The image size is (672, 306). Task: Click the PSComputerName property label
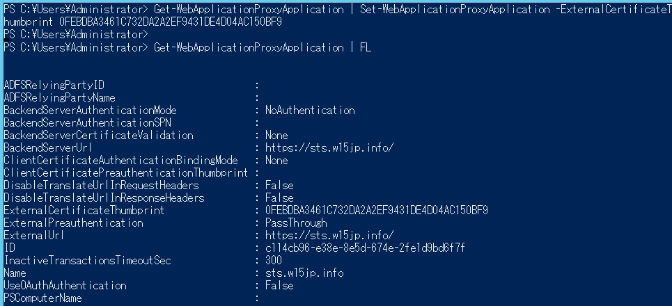click(x=43, y=298)
